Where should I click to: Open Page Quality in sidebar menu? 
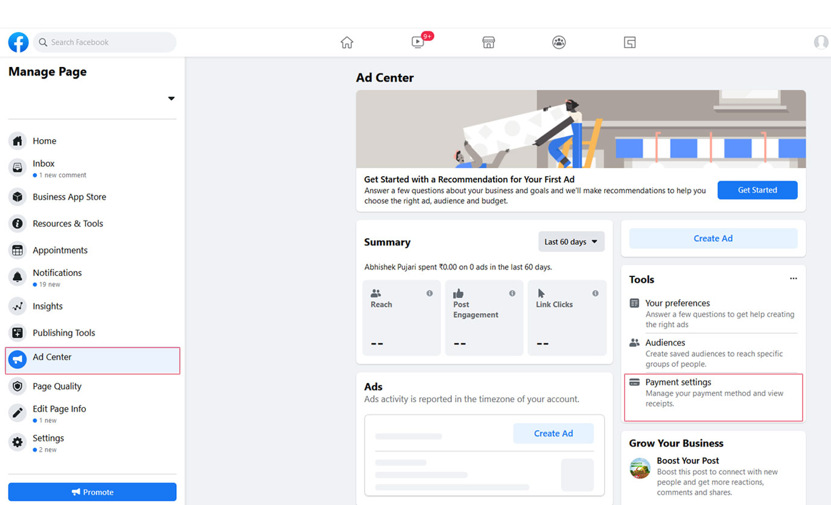click(x=57, y=386)
